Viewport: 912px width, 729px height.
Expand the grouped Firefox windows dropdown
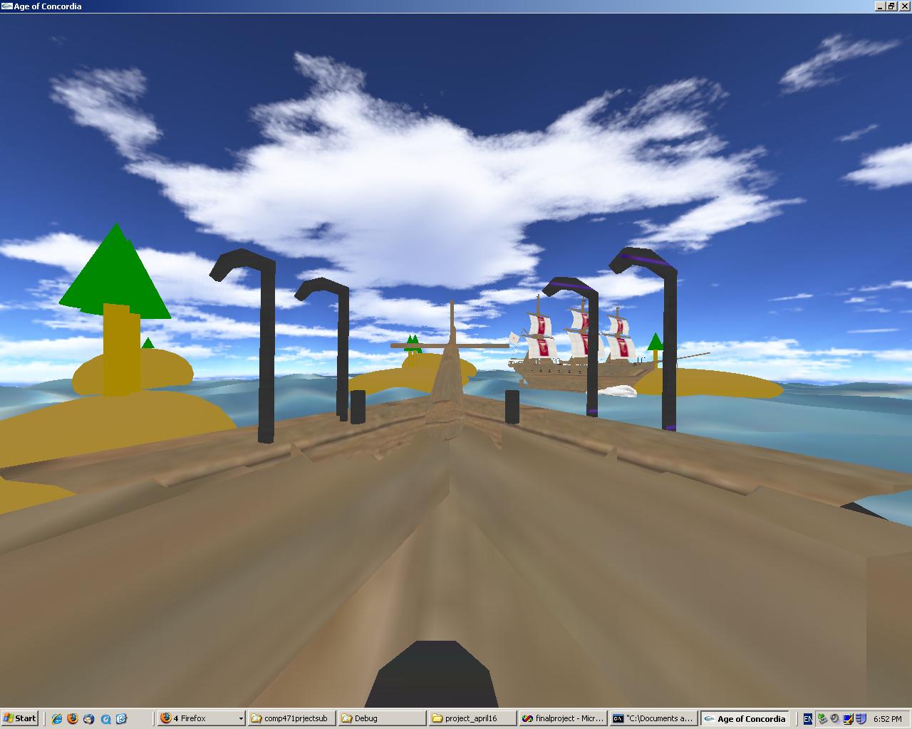coord(240,719)
